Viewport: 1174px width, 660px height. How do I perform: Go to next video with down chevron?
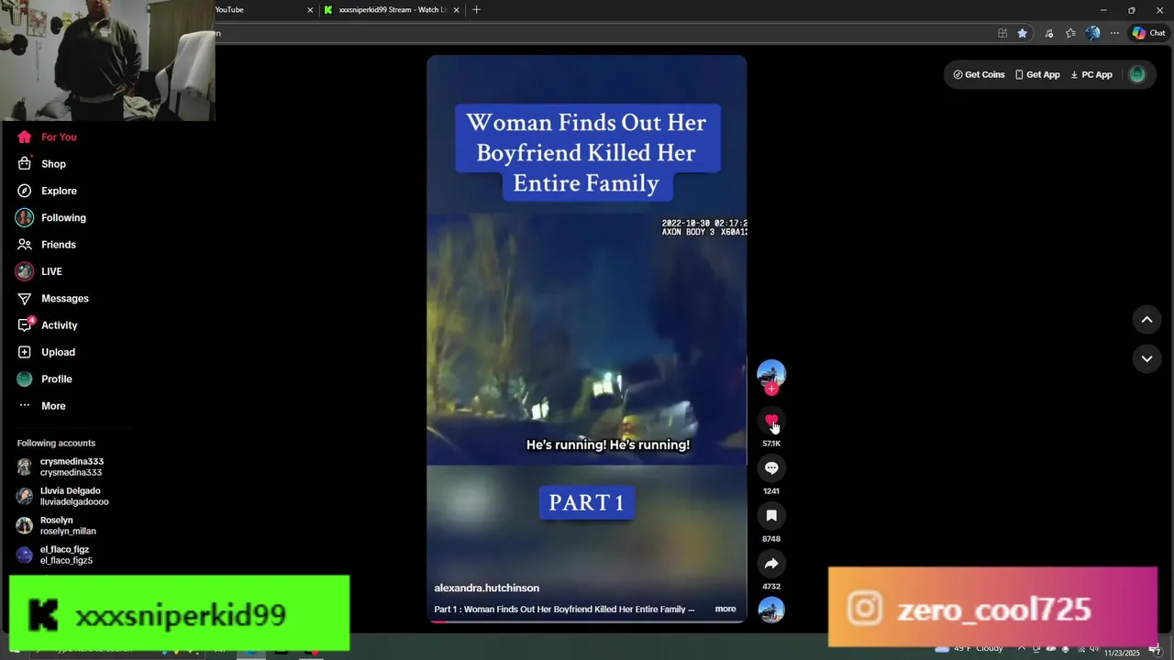[x=1146, y=358]
